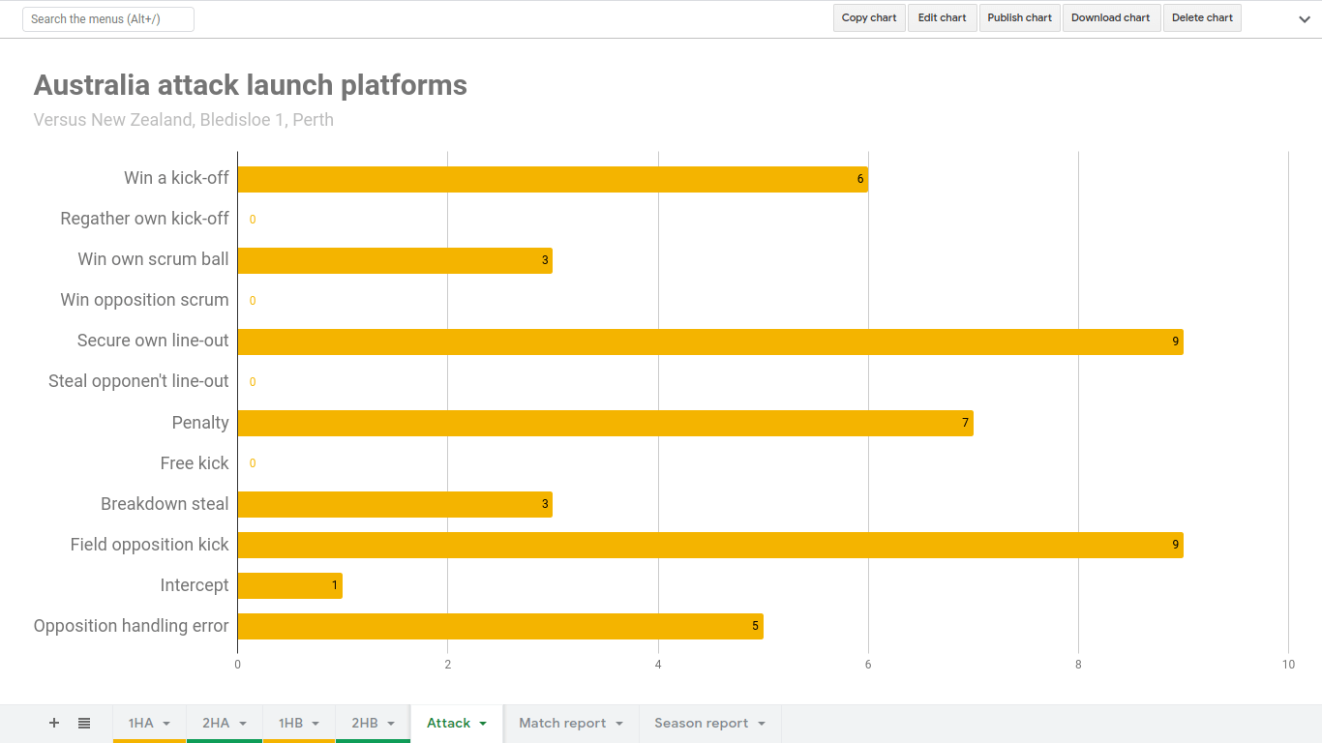The height and width of the screenshot is (743, 1322).
Task: Click the Delete chart button
Action: pyautogui.click(x=1202, y=17)
